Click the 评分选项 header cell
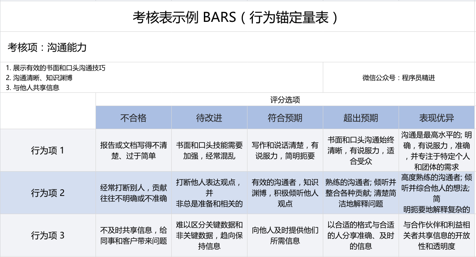 pyautogui.click(x=285, y=100)
